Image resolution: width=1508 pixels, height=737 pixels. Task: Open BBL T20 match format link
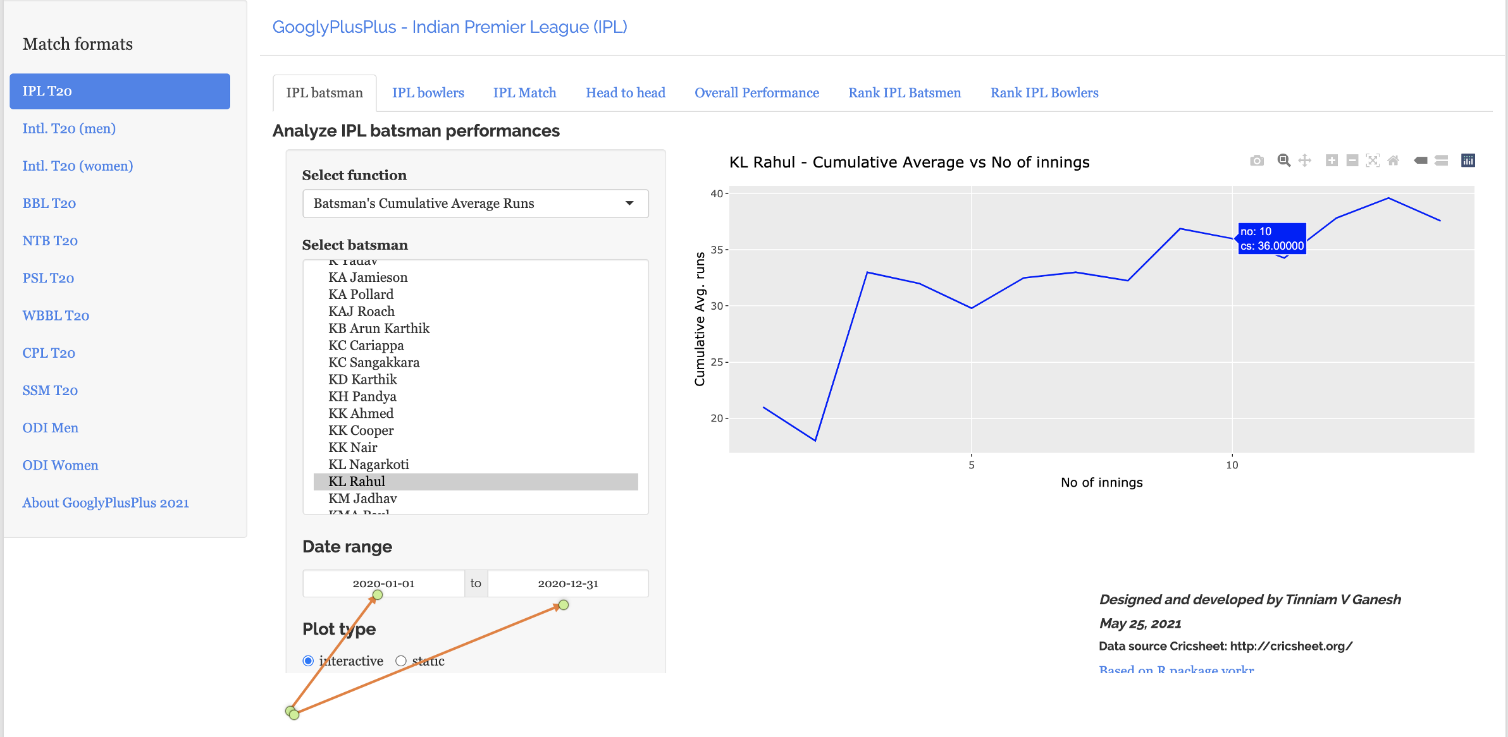coord(49,204)
